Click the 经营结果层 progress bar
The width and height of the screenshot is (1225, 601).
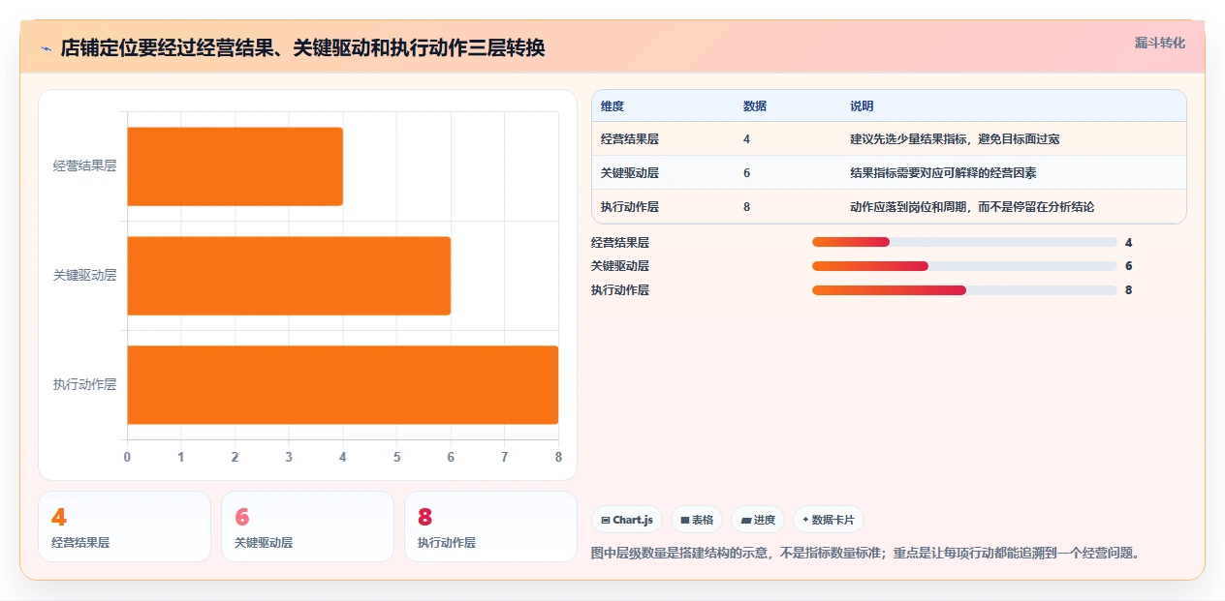click(964, 242)
